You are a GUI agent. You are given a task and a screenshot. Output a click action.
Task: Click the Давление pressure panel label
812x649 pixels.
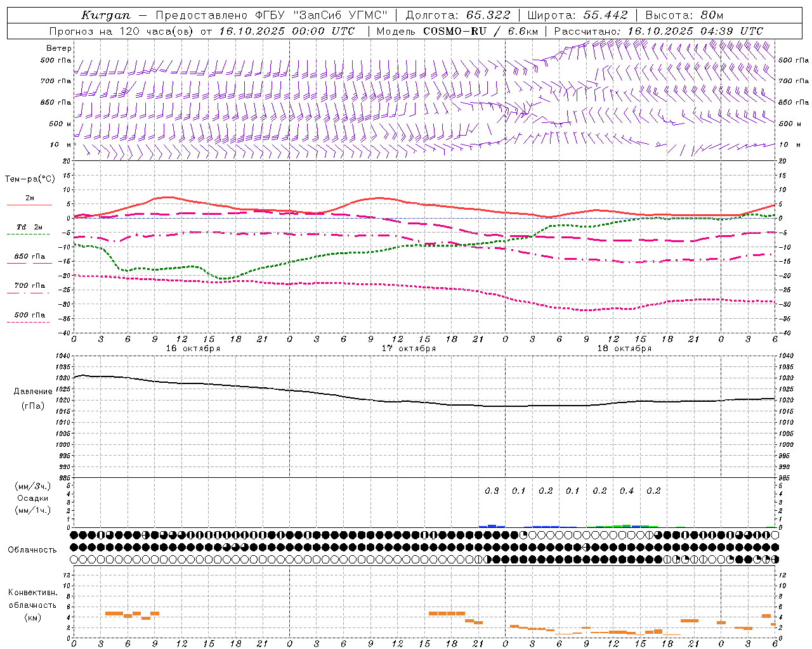click(33, 392)
